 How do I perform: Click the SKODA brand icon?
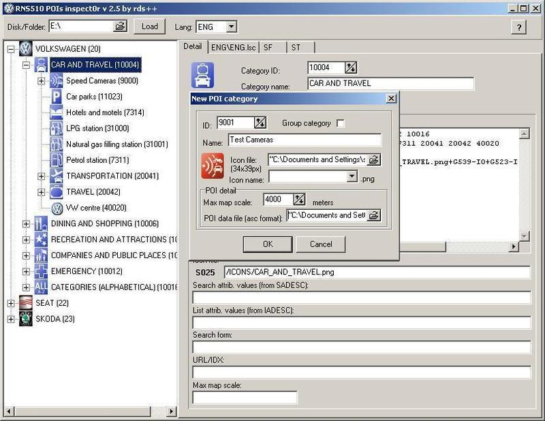26,319
